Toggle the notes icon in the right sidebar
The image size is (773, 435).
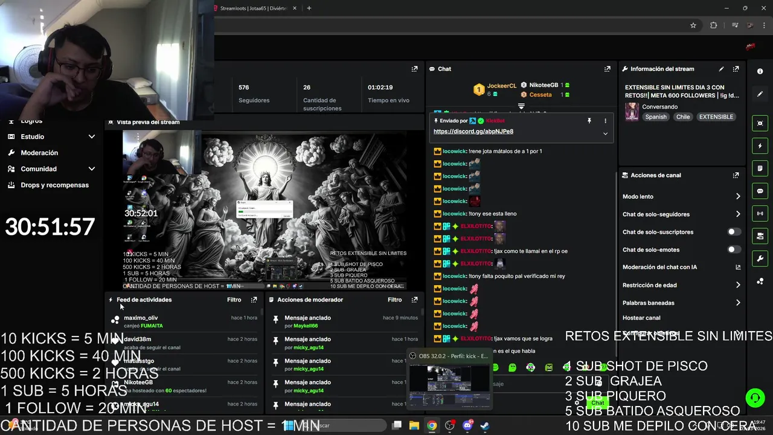point(760,169)
